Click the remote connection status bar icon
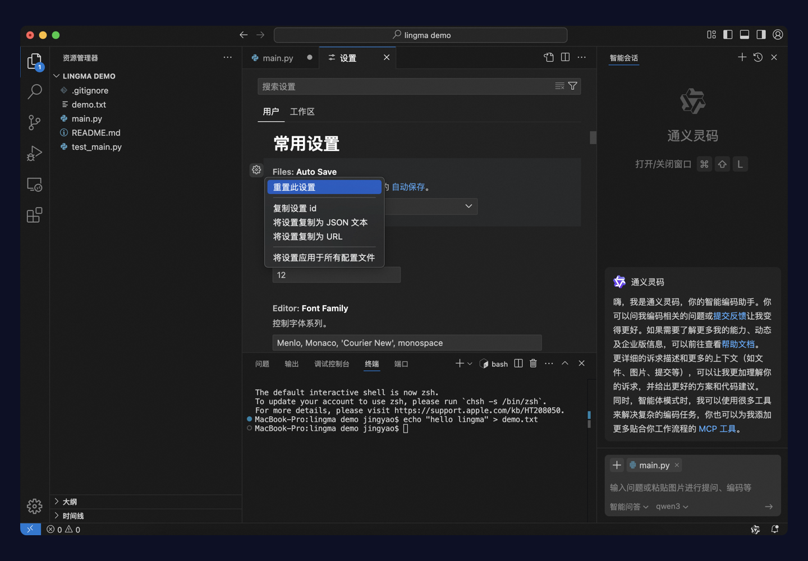Viewport: 808px width, 561px height. click(x=30, y=529)
